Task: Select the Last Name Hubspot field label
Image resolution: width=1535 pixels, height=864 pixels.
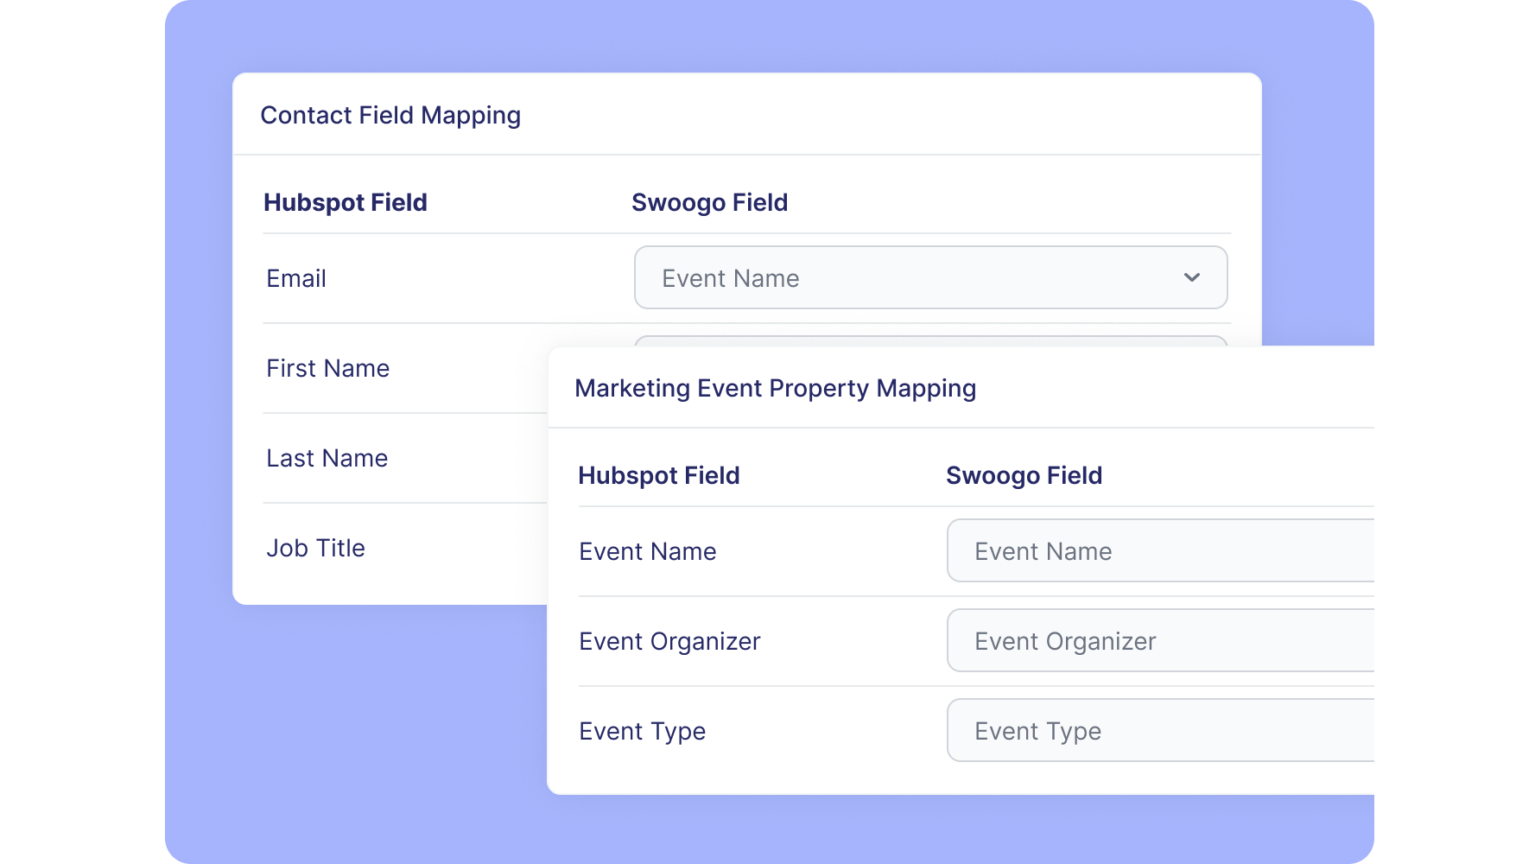Action: (x=327, y=458)
